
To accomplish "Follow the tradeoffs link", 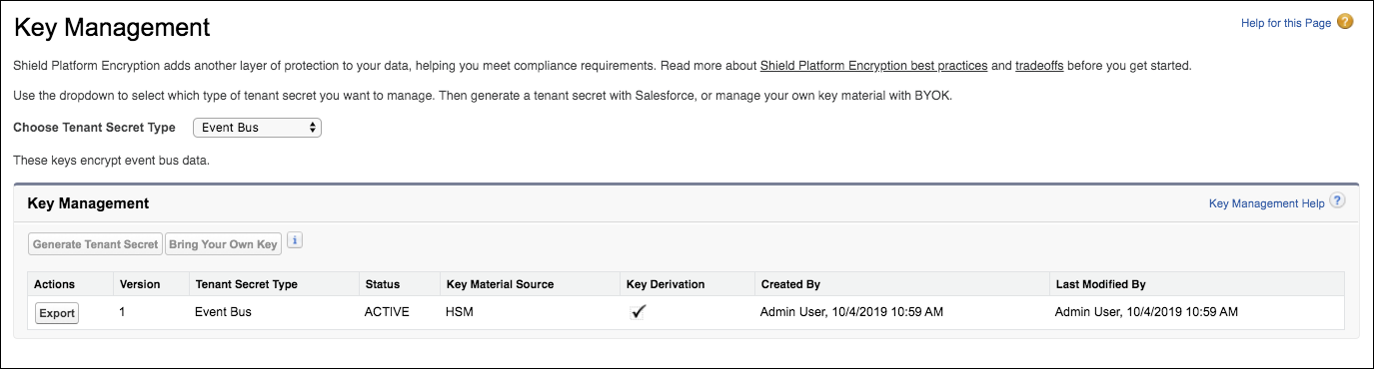I will click(x=1039, y=66).
